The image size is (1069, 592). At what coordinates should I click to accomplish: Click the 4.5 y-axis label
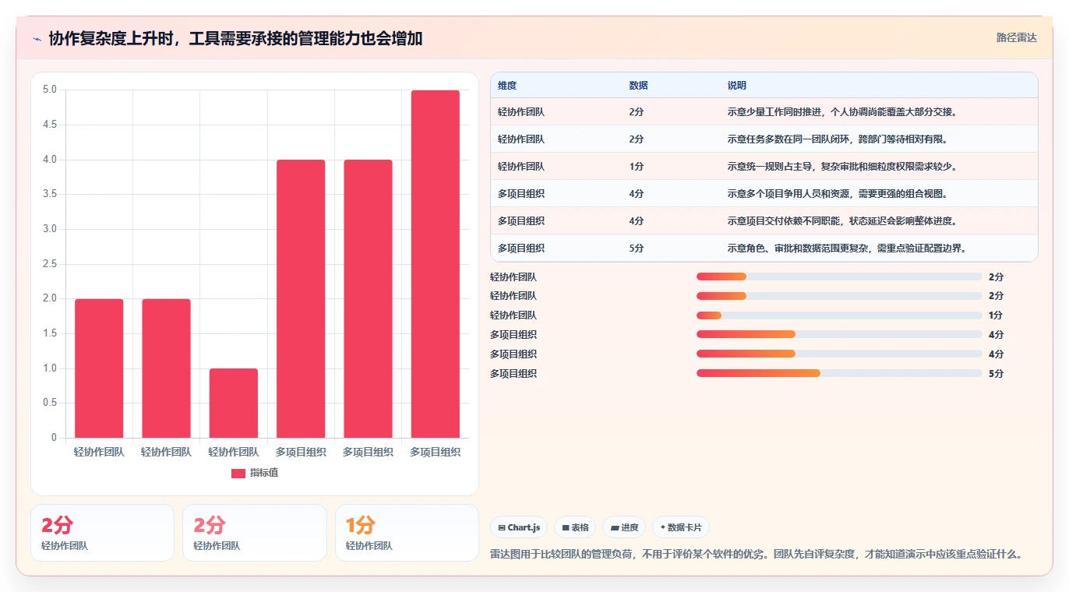click(x=50, y=125)
